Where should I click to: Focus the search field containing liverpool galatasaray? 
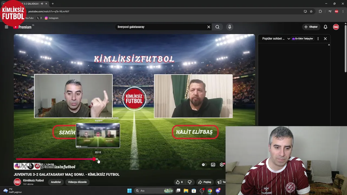pyautogui.click(x=161, y=27)
